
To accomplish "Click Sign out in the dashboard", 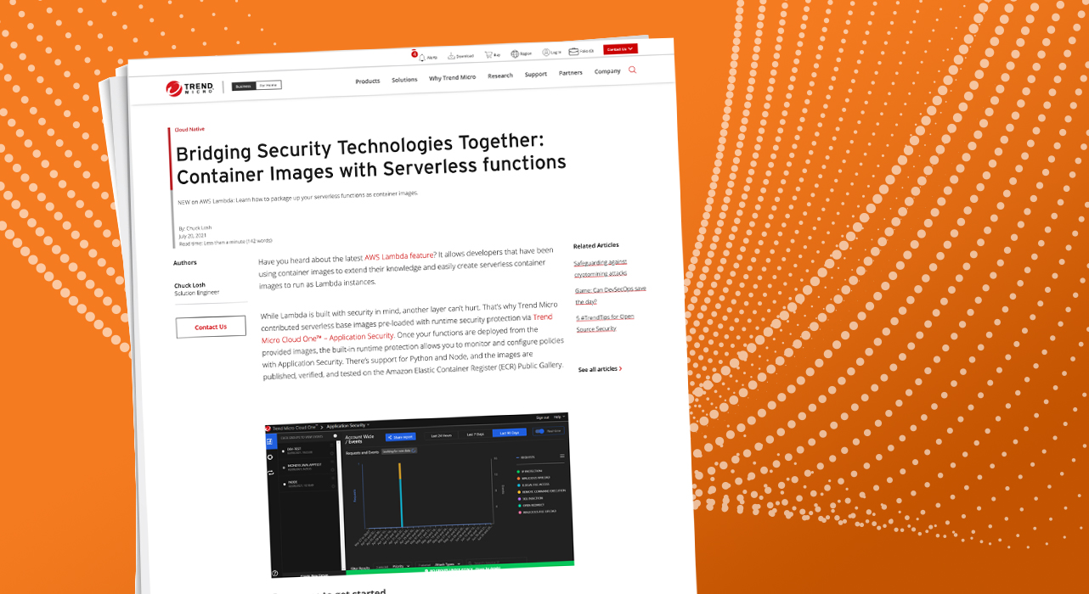I will point(543,417).
